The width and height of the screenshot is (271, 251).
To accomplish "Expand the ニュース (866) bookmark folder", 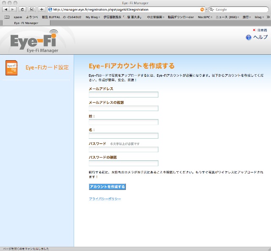I will click(227, 17).
